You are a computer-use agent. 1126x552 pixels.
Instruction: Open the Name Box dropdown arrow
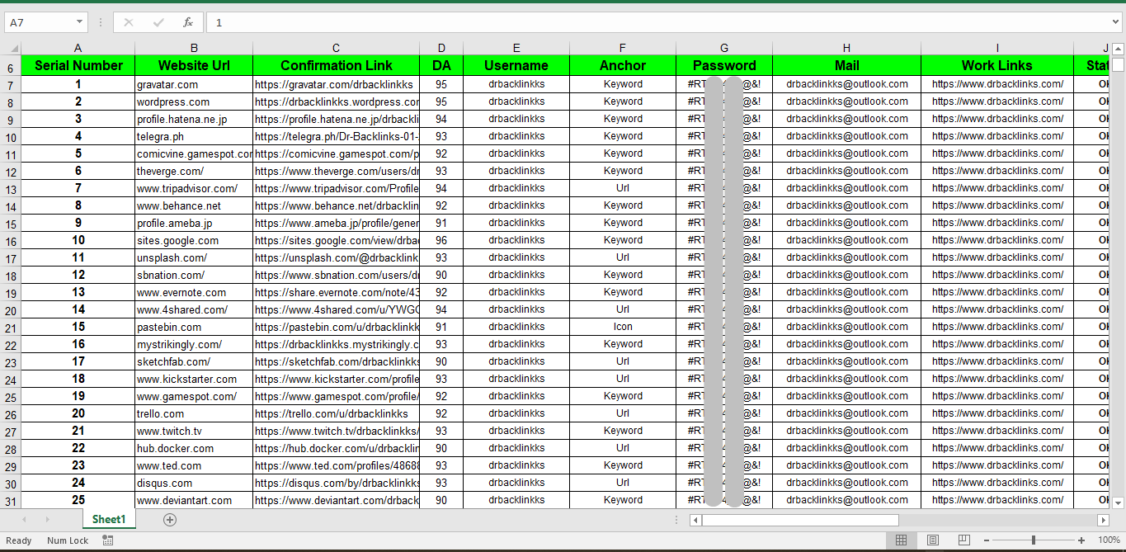point(79,22)
